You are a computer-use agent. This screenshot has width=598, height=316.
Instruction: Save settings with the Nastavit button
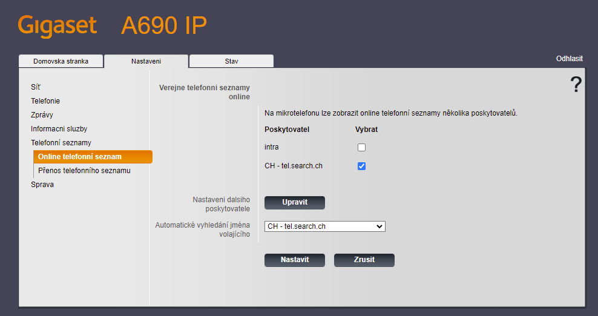[295, 260]
